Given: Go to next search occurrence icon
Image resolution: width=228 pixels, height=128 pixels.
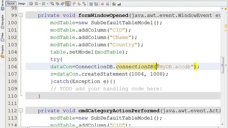Looking at the screenshot, I should (x=63, y=4).
